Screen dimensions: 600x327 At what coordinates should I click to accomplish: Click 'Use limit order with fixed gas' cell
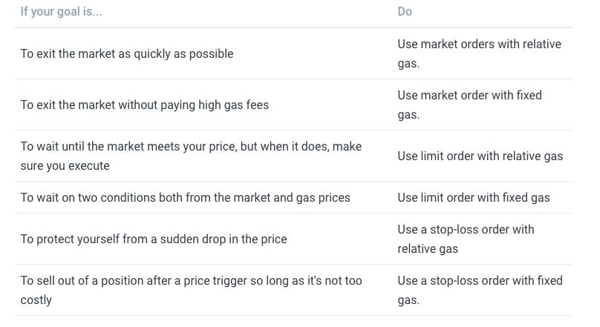[473, 197]
